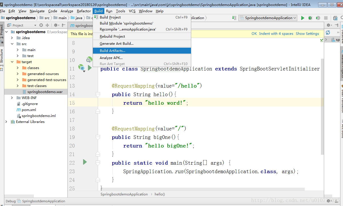This screenshot has width=343, height=206.
Task: Collapse all icon in Project panel toolbar
Action: click(x=47, y=25)
